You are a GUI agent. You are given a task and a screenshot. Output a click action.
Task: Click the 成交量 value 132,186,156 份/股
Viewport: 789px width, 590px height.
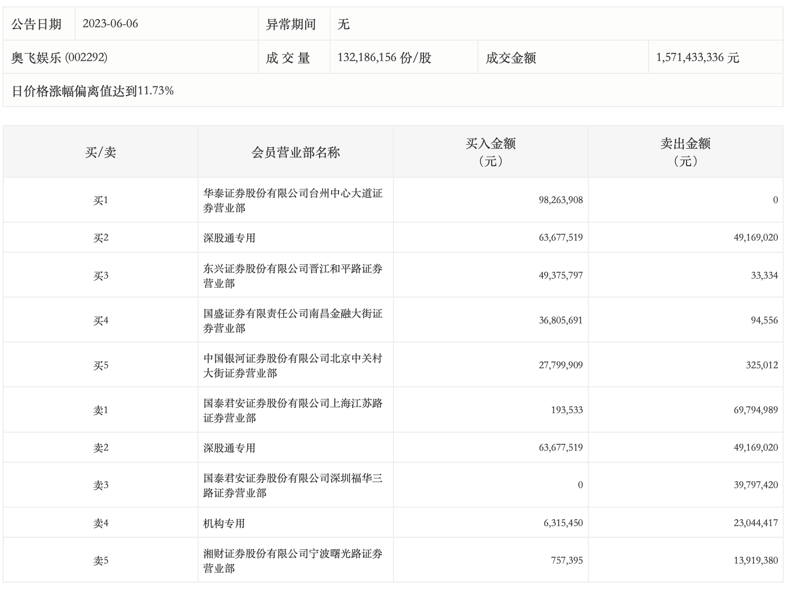(x=384, y=58)
